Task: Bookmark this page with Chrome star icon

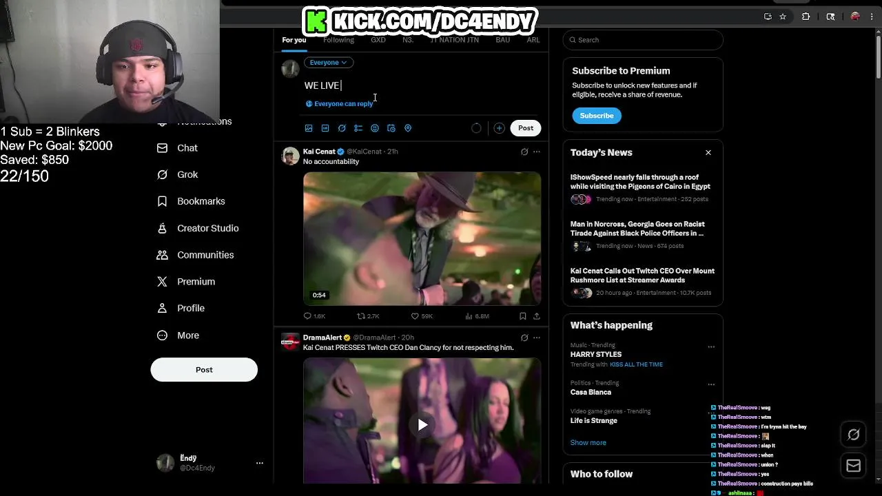Action: pos(783,17)
